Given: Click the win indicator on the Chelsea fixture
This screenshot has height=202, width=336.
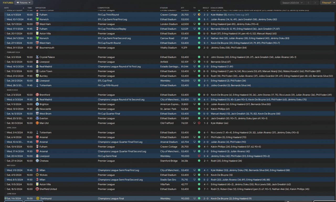Looking at the screenshot, I should [x=199, y=161].
